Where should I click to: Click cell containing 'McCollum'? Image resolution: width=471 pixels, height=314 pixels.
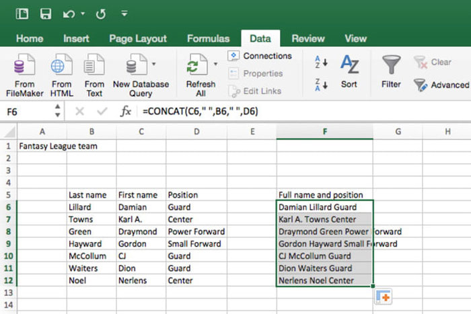(x=92, y=256)
